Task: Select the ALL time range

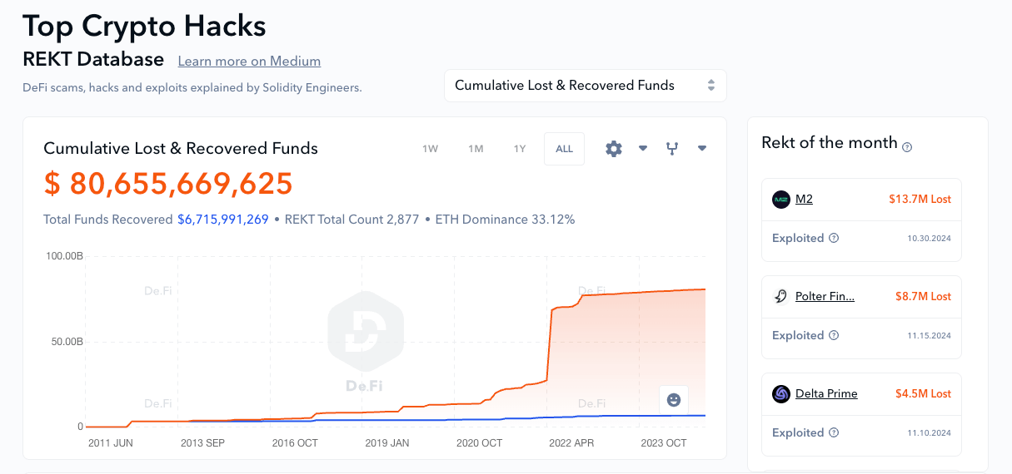Action: (x=565, y=149)
